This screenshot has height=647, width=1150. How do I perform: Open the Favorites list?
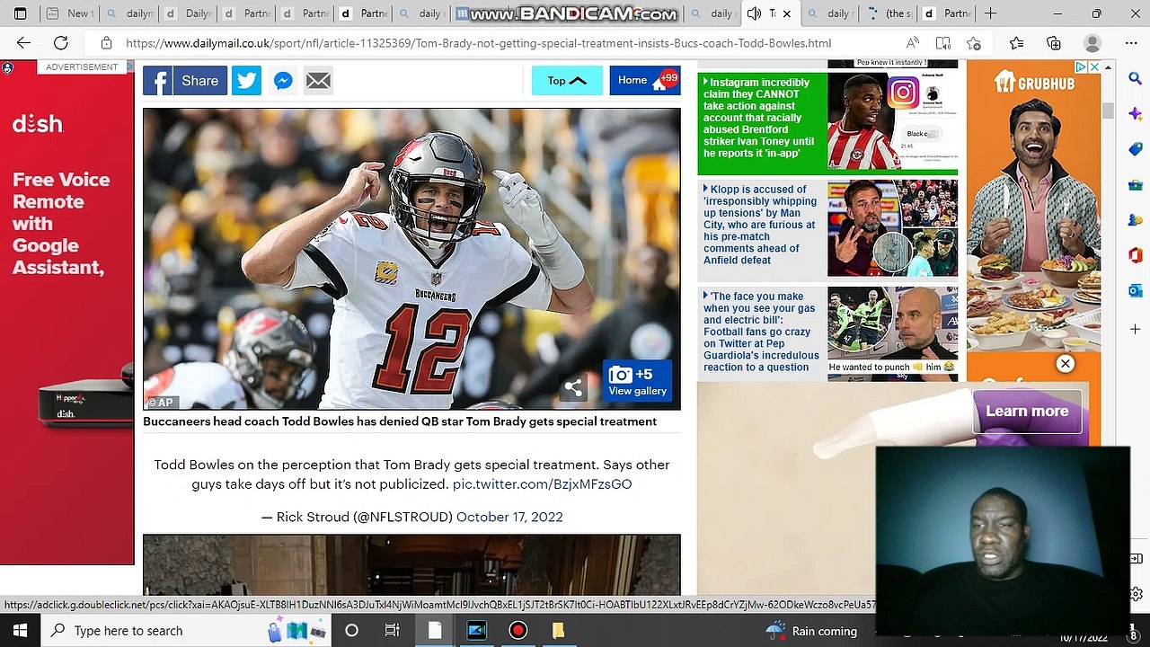[1016, 43]
